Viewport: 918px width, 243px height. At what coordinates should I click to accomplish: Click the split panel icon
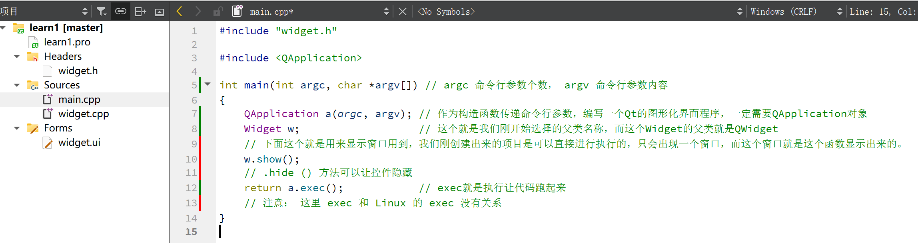[140, 12]
